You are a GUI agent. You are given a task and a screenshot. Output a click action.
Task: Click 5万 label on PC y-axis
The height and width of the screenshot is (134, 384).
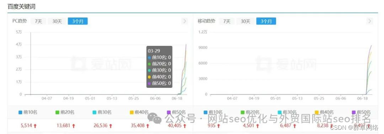tap(19, 32)
